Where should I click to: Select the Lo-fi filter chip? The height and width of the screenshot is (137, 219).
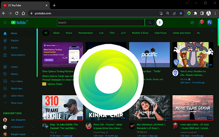123,33
